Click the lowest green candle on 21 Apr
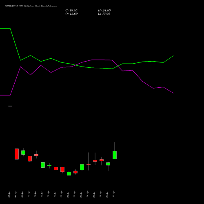Viewport: 204px width, 204px height. pos(69,173)
